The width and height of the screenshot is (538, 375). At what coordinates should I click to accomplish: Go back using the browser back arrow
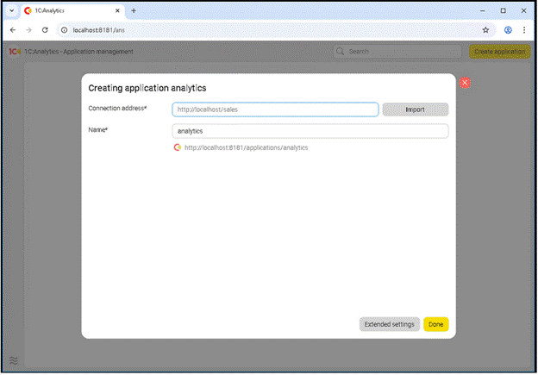pos(13,29)
